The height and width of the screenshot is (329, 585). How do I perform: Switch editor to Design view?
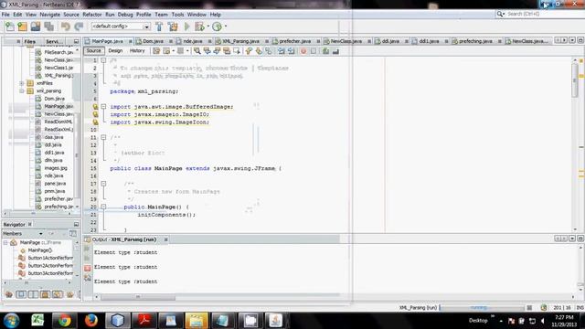pyautogui.click(x=115, y=51)
